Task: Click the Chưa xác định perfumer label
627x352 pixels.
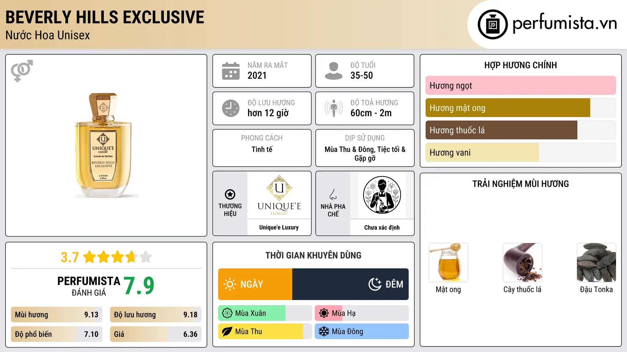Action: [x=382, y=227]
